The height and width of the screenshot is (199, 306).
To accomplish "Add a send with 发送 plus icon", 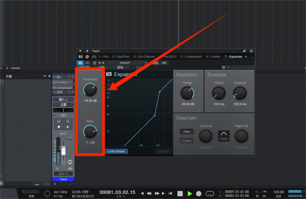I will [x=72, y=92].
